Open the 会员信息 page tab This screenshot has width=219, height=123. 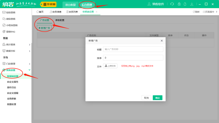click(56, 12)
